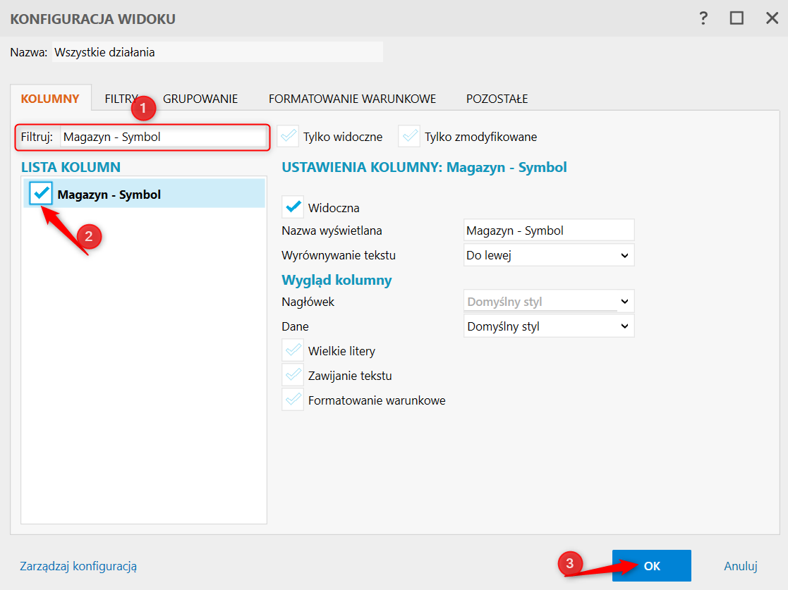This screenshot has height=590, width=788.
Task: Switch to the KOLUMNY tab
Action: pyautogui.click(x=50, y=99)
